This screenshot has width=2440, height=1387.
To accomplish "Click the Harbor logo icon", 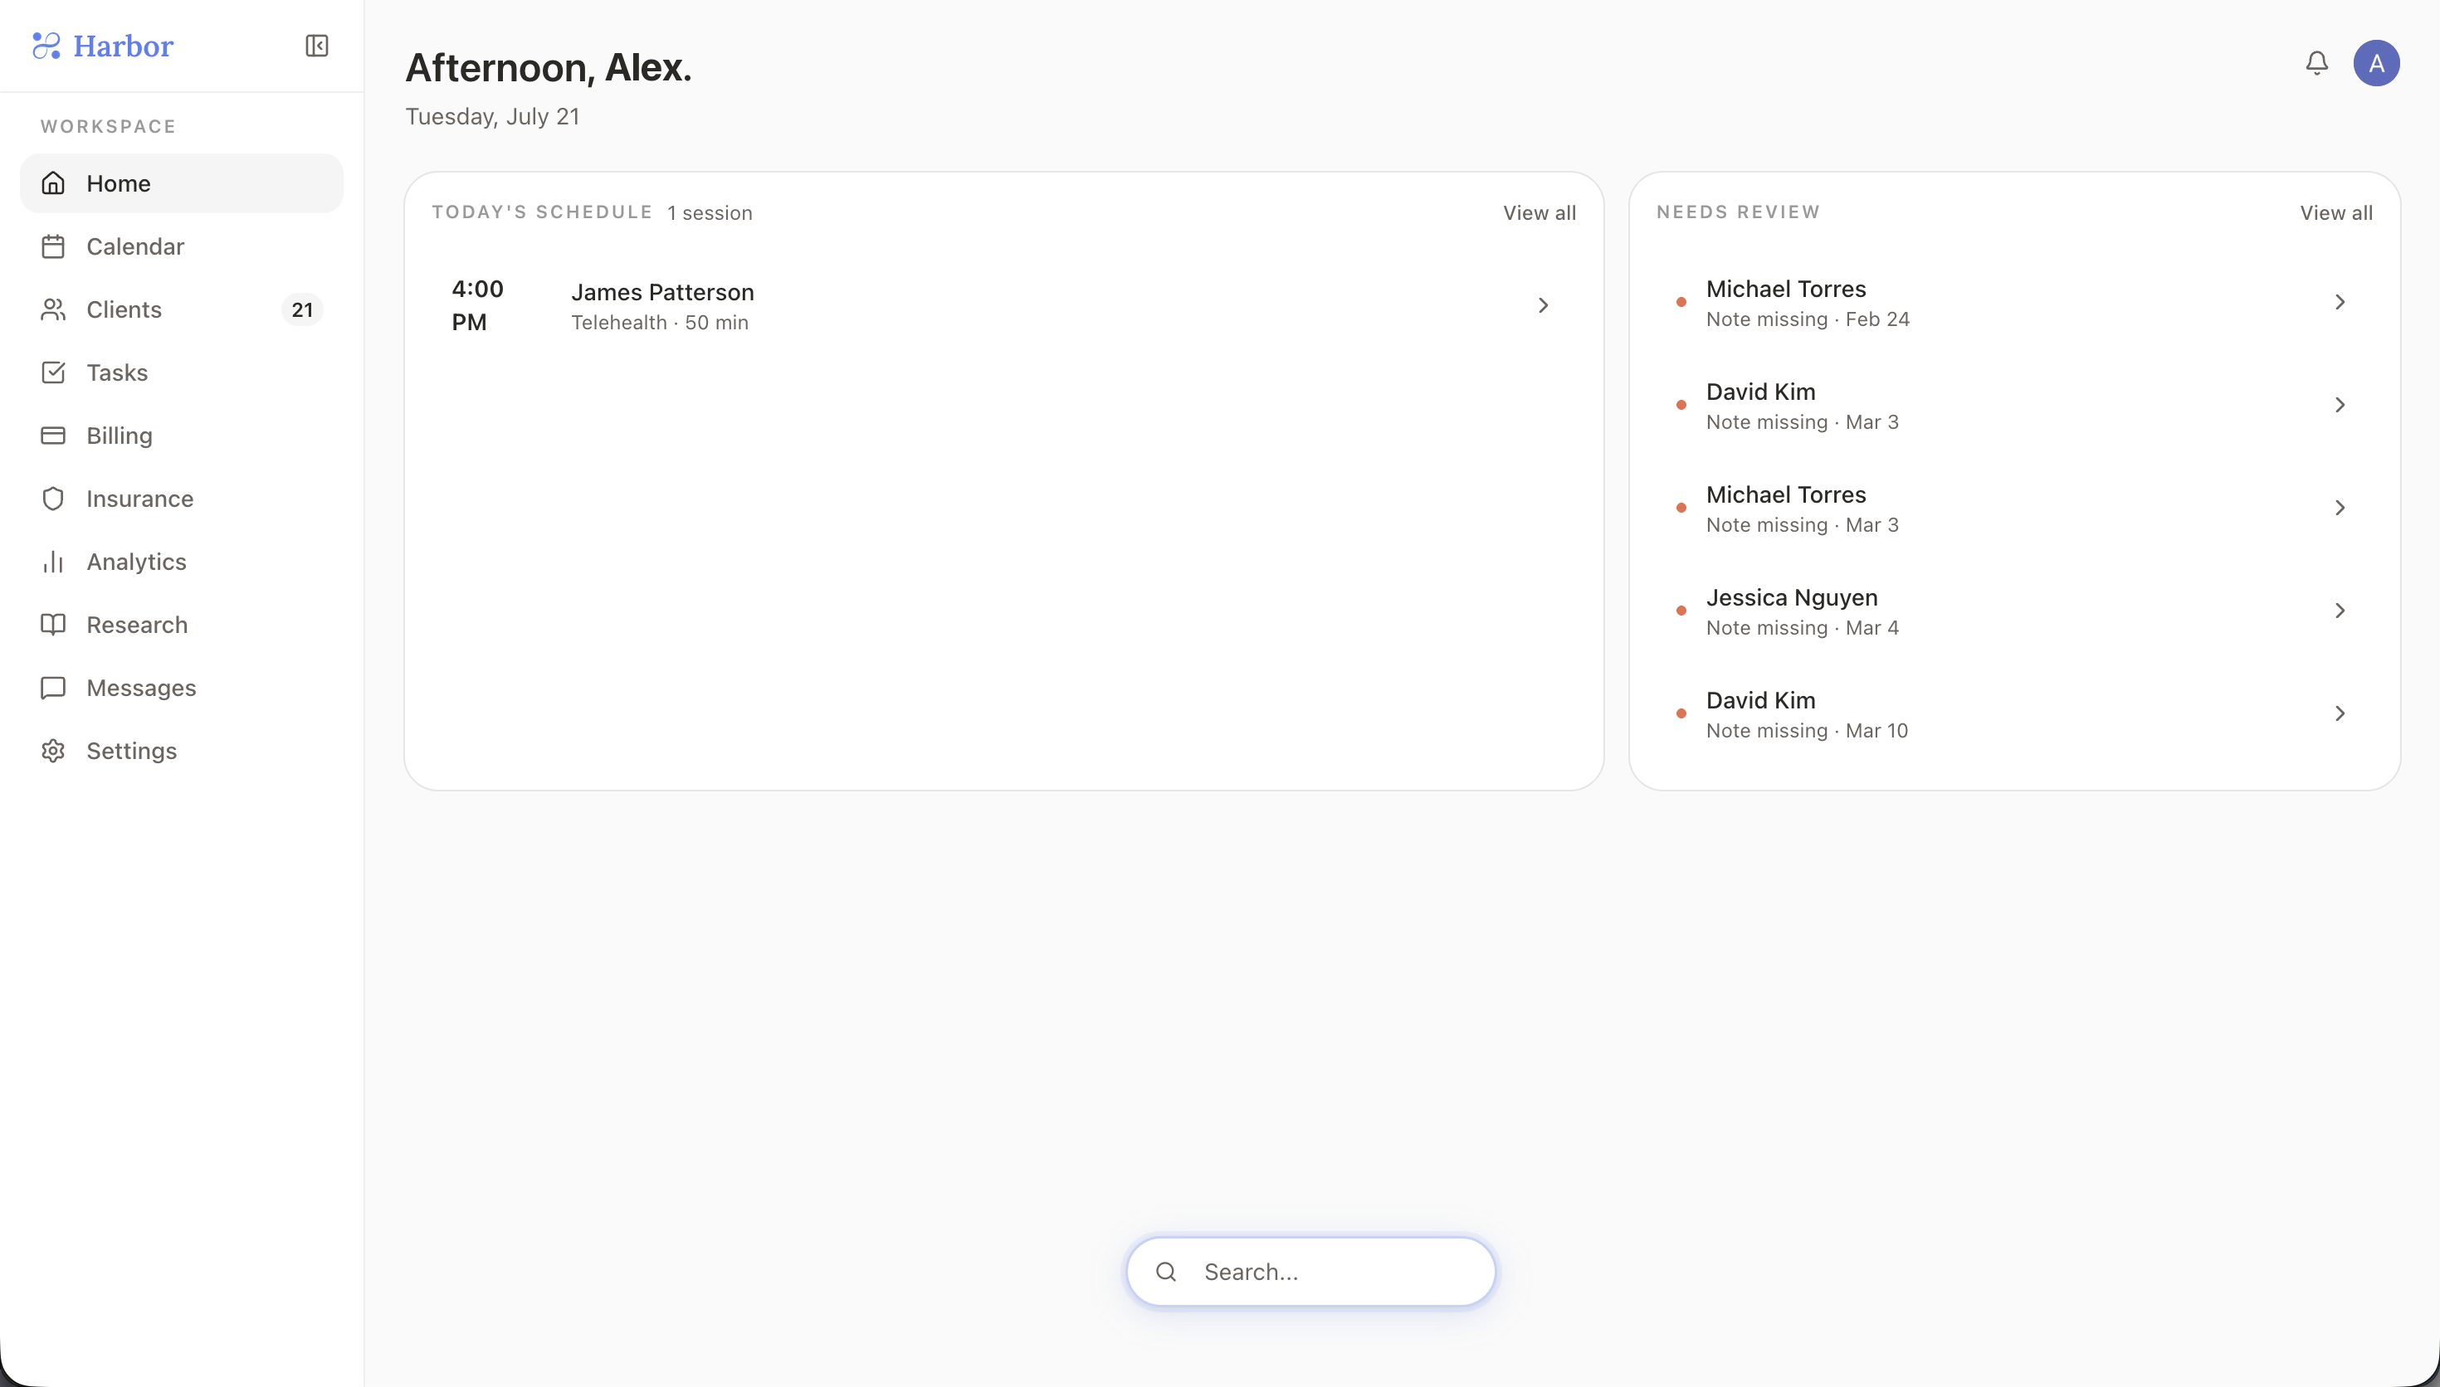I will (46, 46).
